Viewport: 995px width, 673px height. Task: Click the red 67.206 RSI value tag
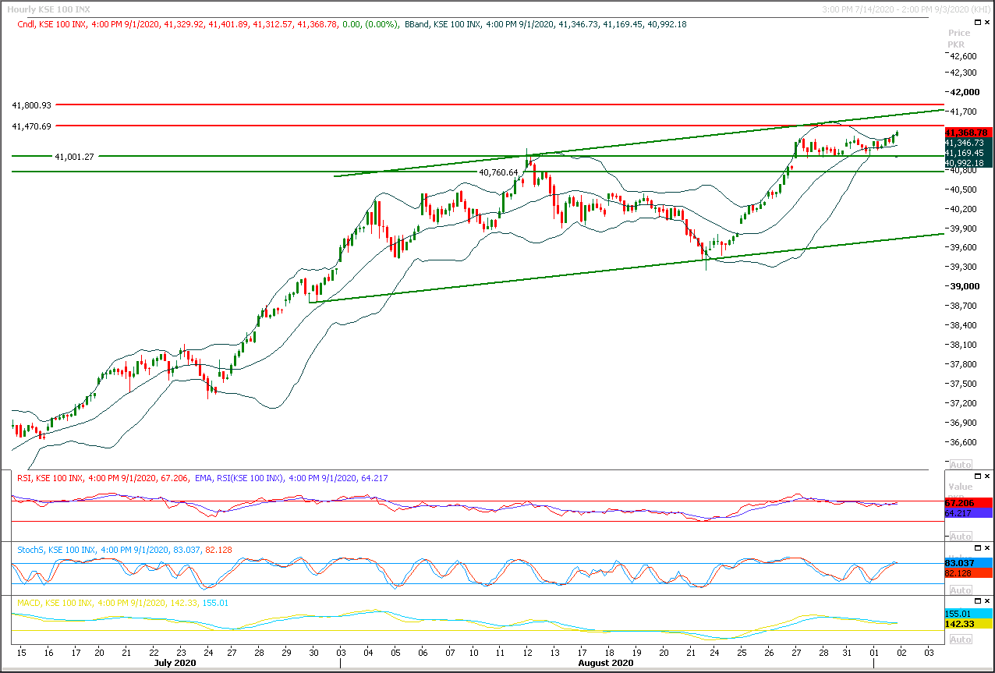[x=968, y=503]
